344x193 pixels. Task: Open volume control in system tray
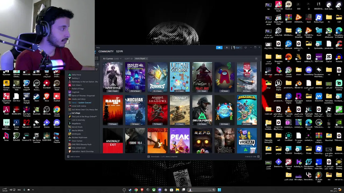[x=11, y=190]
